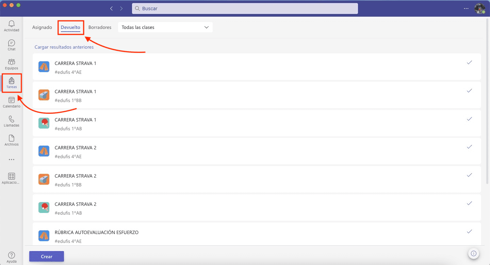The width and height of the screenshot is (490, 265).
Task: Switch to the Borradores tab
Action: point(100,27)
